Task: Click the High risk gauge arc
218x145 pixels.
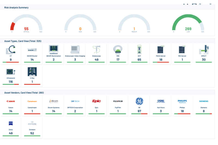Action: click(x=80, y=16)
